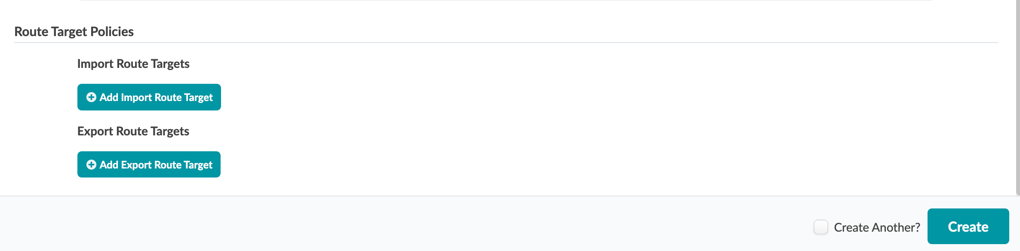
Task: Submit the form with the Create button
Action: 968,227
